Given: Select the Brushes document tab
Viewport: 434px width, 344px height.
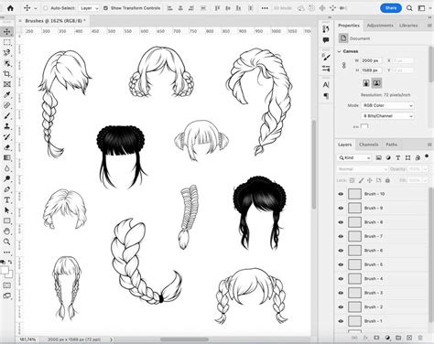Looking at the screenshot, I should pyautogui.click(x=55, y=21).
